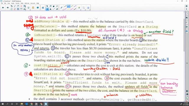Choose the Select arrow pointer tool
Screen dimensions: 189x106
tap(47, 6)
